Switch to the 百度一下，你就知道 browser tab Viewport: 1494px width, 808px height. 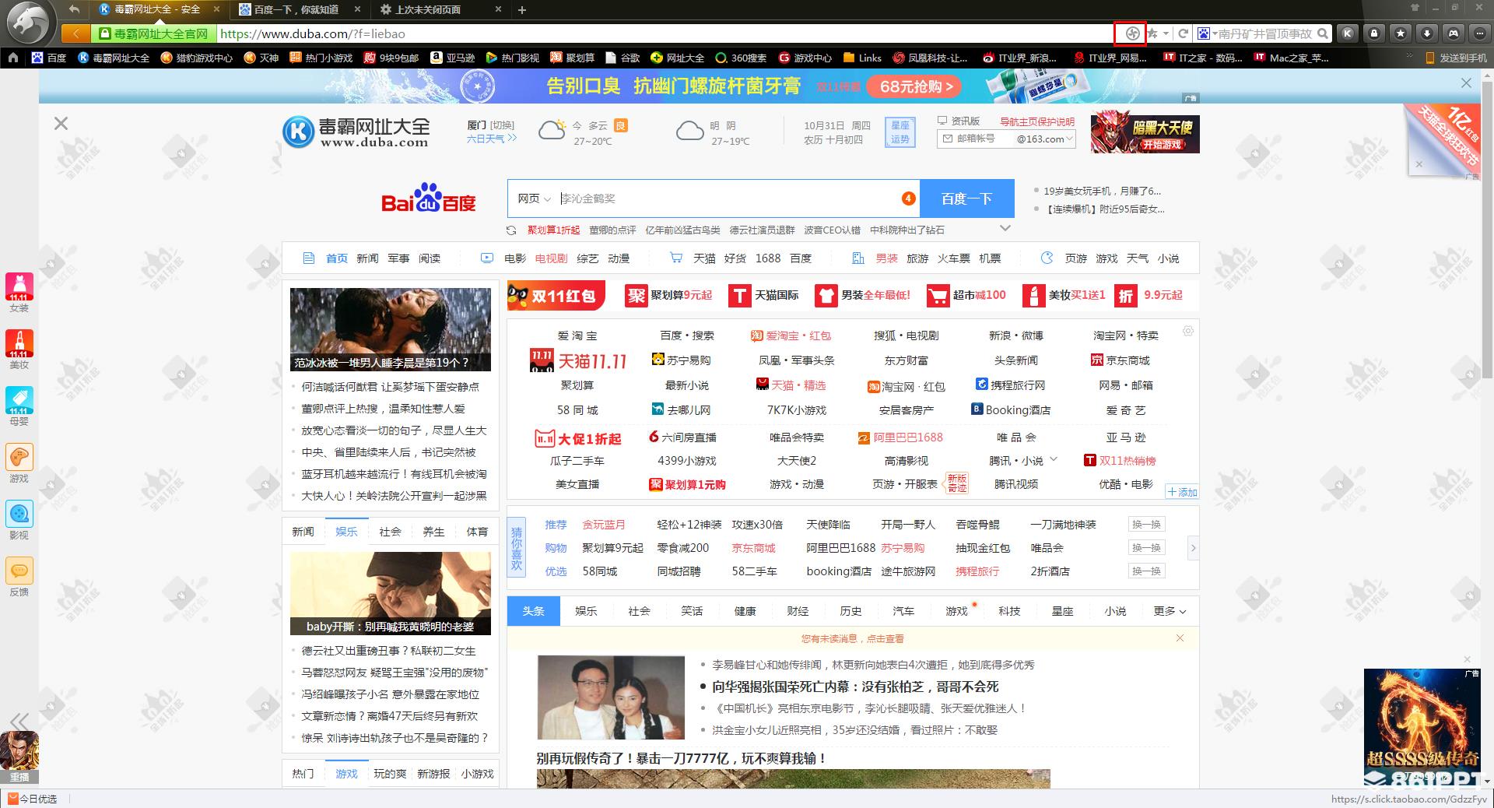pos(299,9)
